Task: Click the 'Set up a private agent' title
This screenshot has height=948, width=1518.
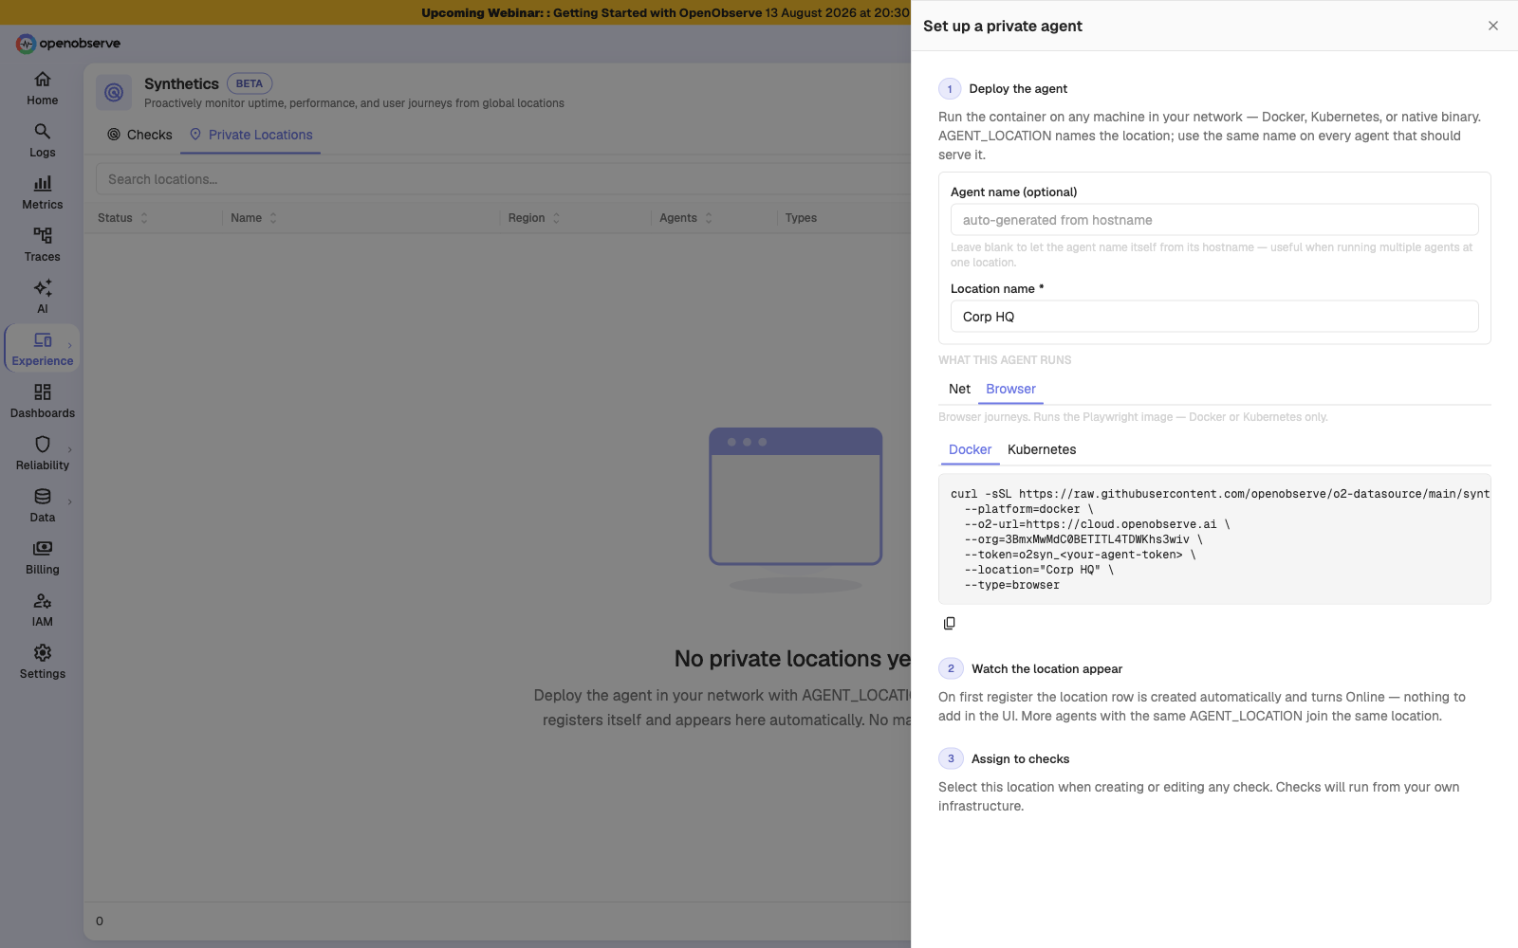Action: click(1003, 27)
